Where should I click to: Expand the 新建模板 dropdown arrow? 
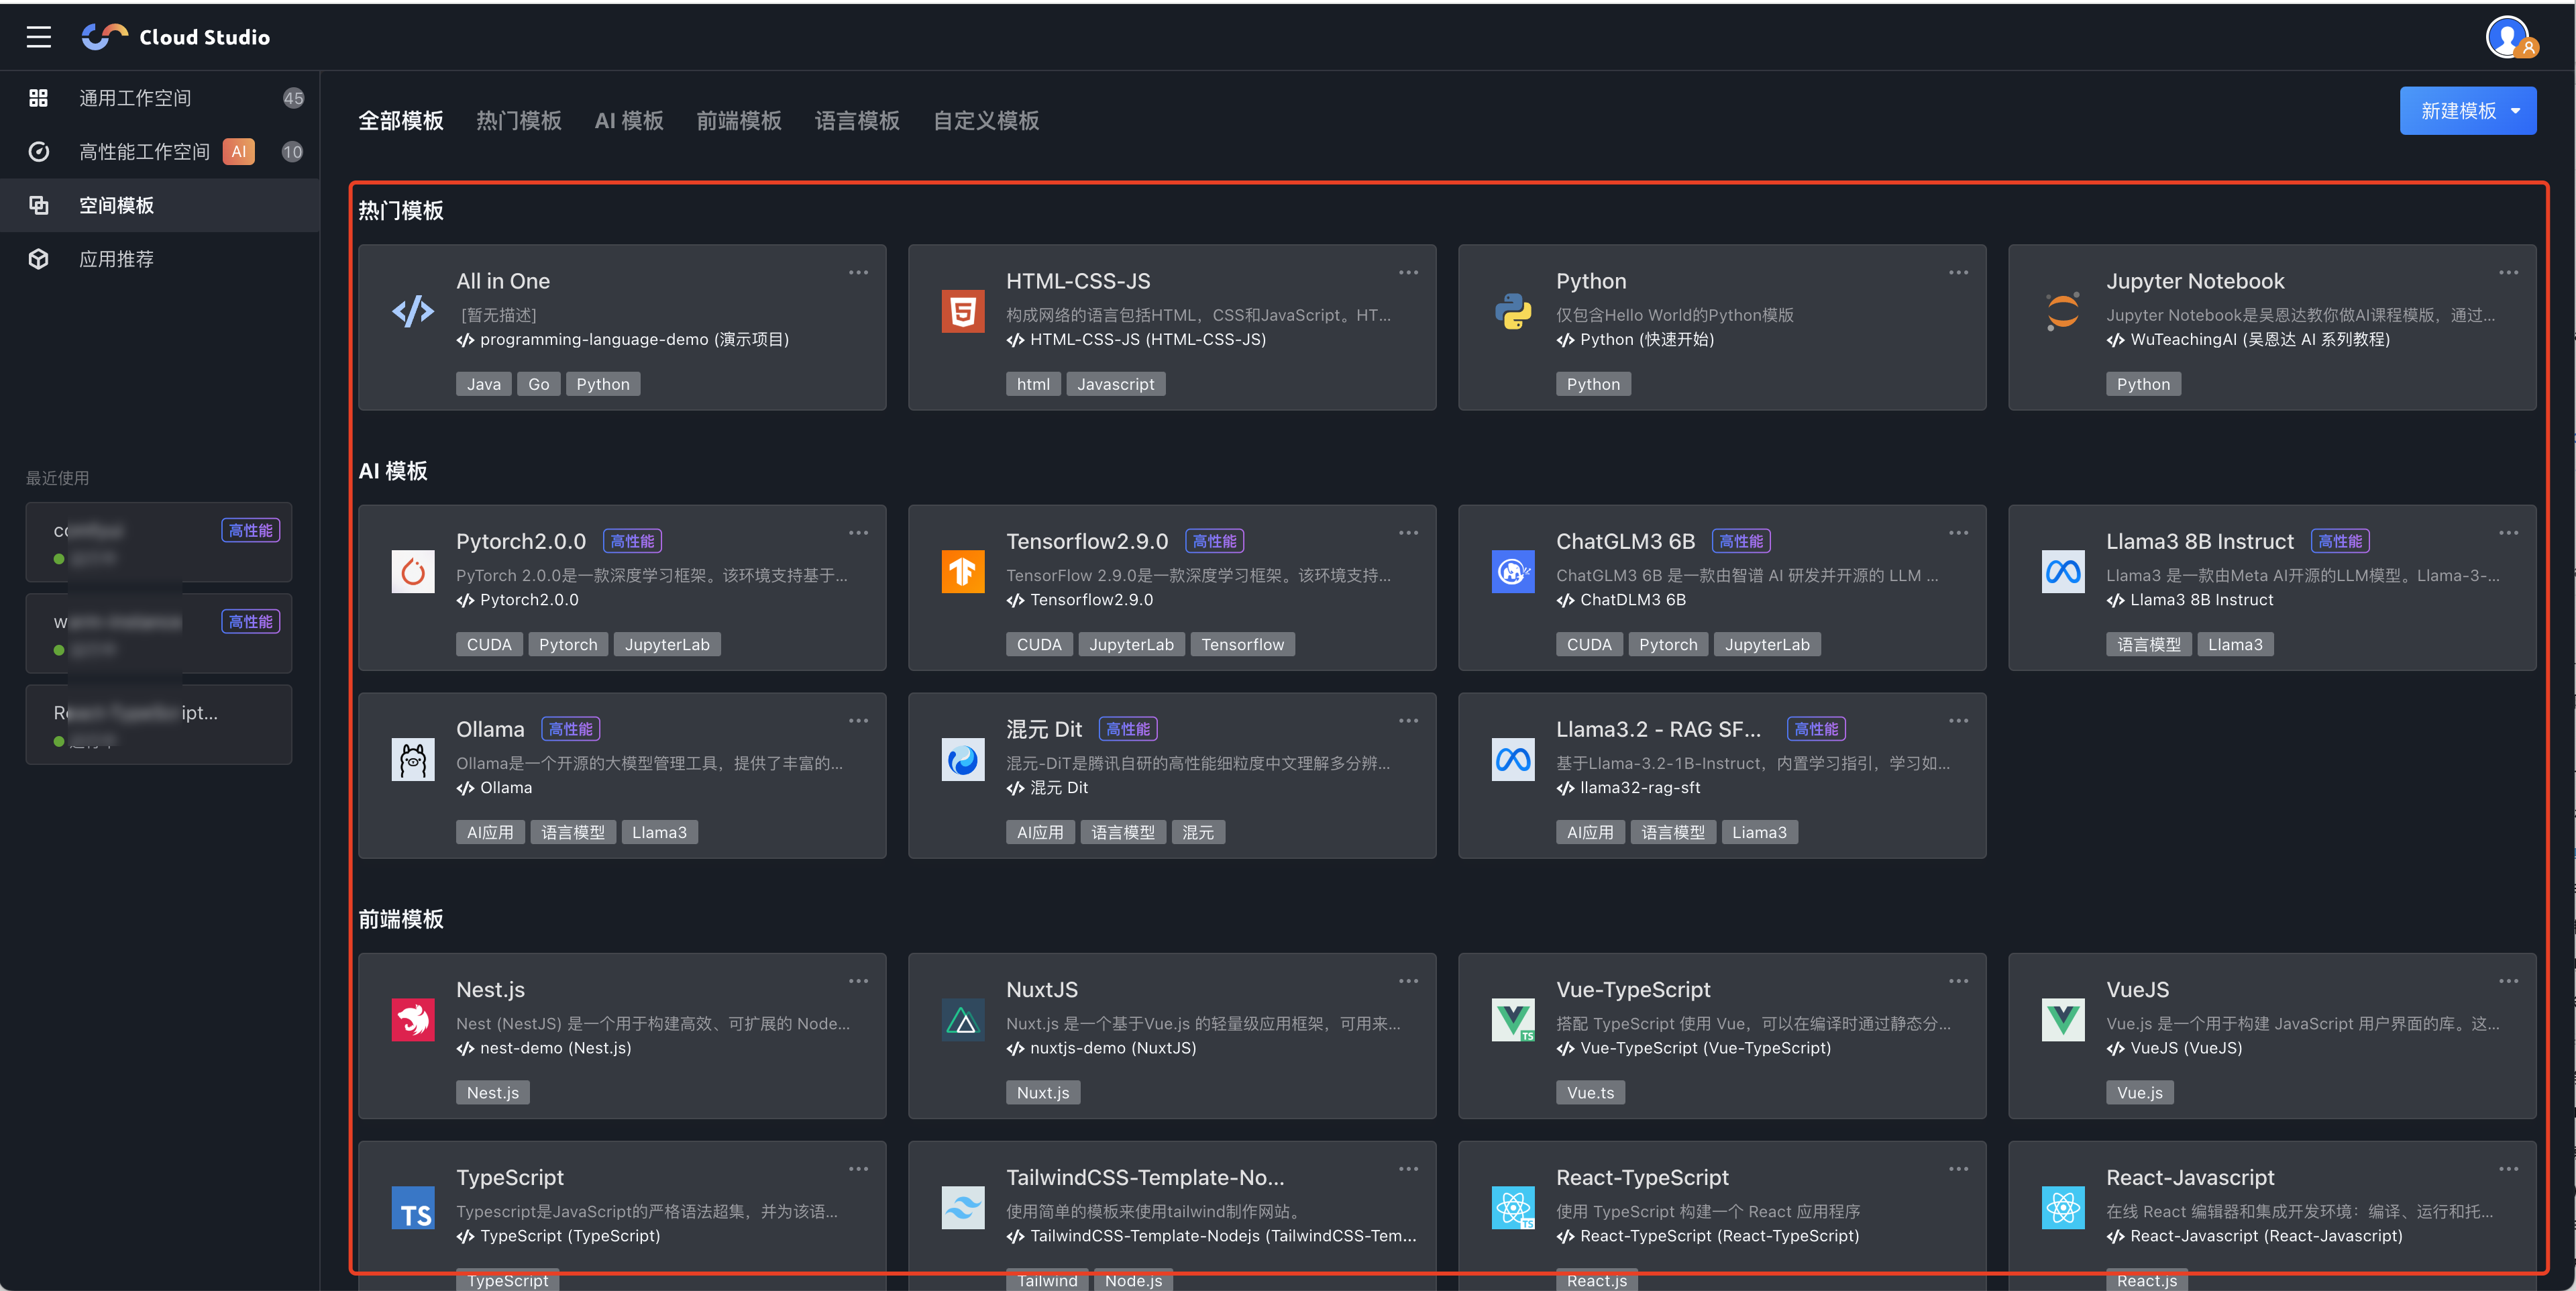[x=2516, y=111]
